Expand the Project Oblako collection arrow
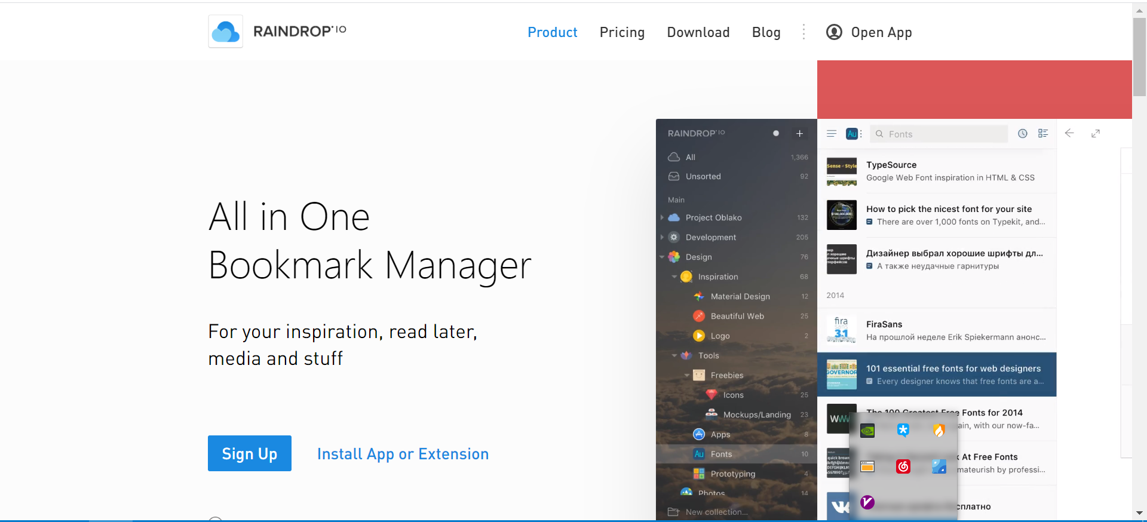 662,217
